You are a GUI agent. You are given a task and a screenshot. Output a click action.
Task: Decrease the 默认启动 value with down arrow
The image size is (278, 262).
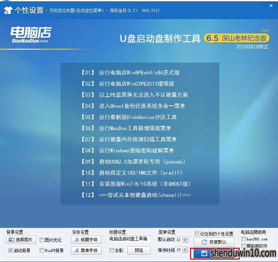point(185,241)
